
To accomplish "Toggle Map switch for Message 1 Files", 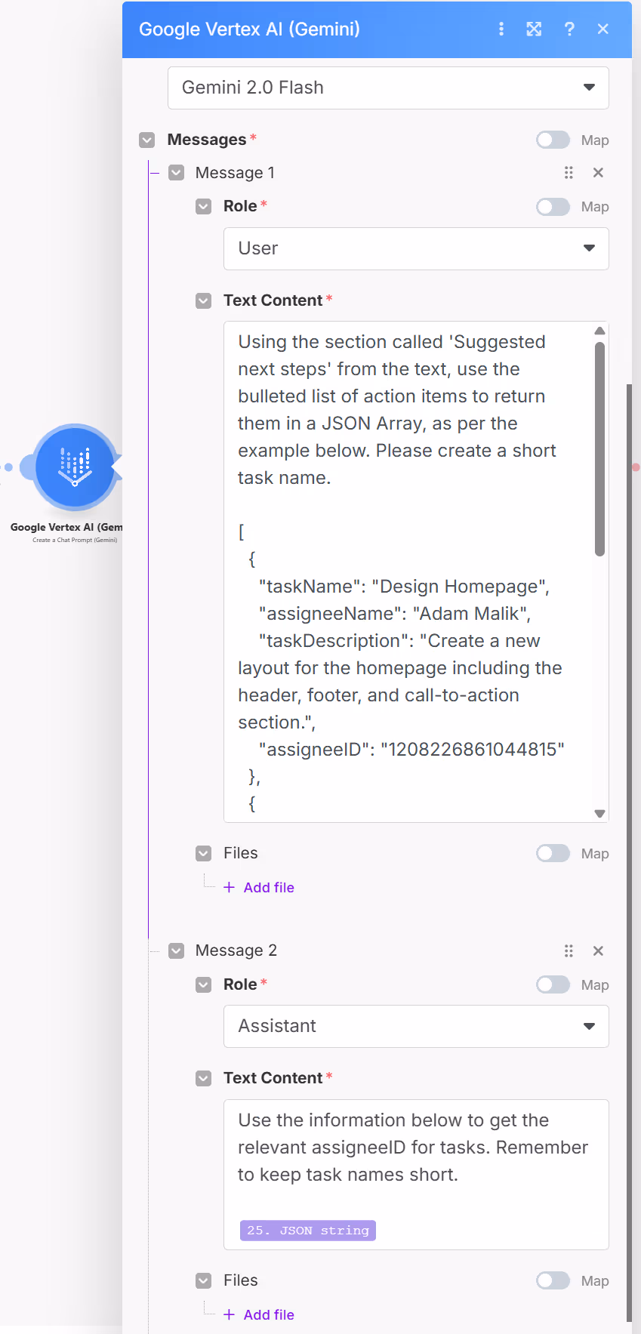I will [x=553, y=853].
